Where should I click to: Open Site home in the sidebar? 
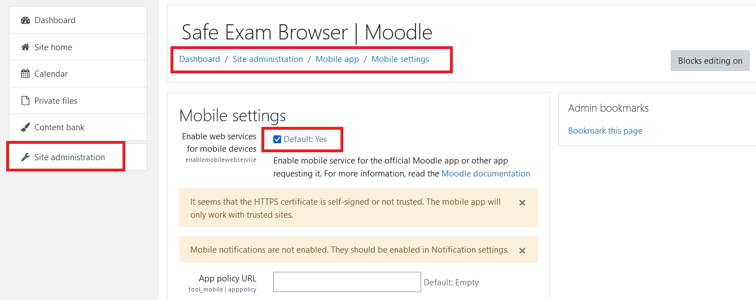pos(53,47)
